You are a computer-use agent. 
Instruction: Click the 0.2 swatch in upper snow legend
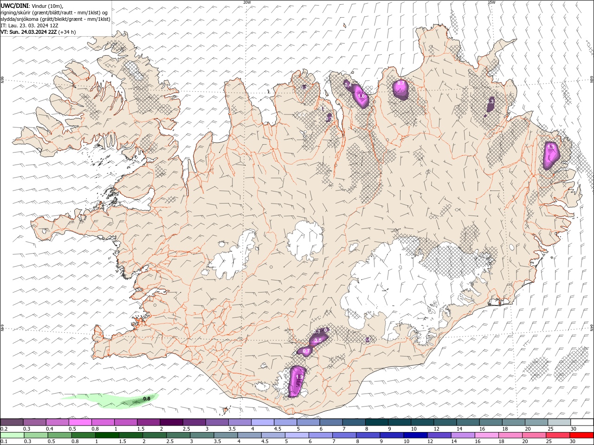point(12,422)
